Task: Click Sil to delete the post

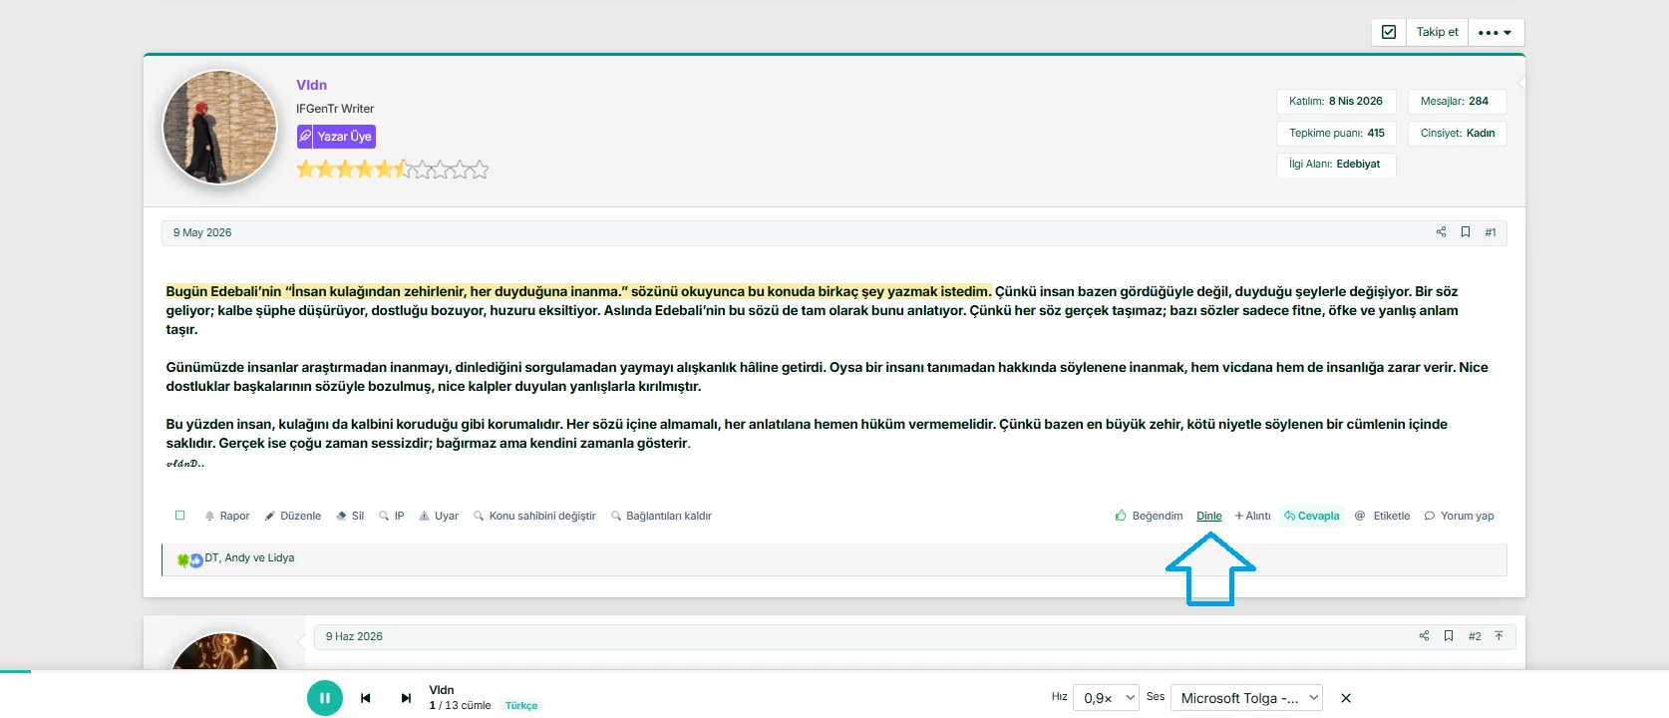Action: [350, 516]
